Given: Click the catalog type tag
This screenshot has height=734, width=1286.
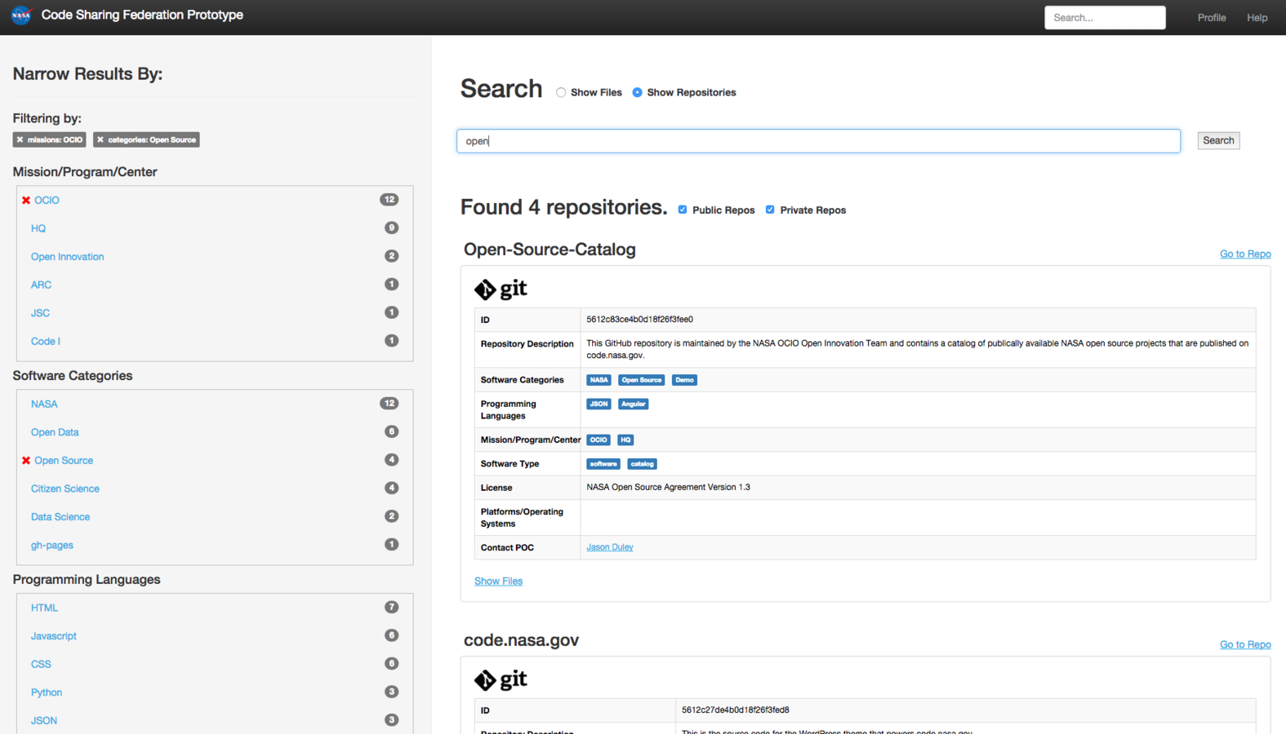Looking at the screenshot, I should pos(642,464).
